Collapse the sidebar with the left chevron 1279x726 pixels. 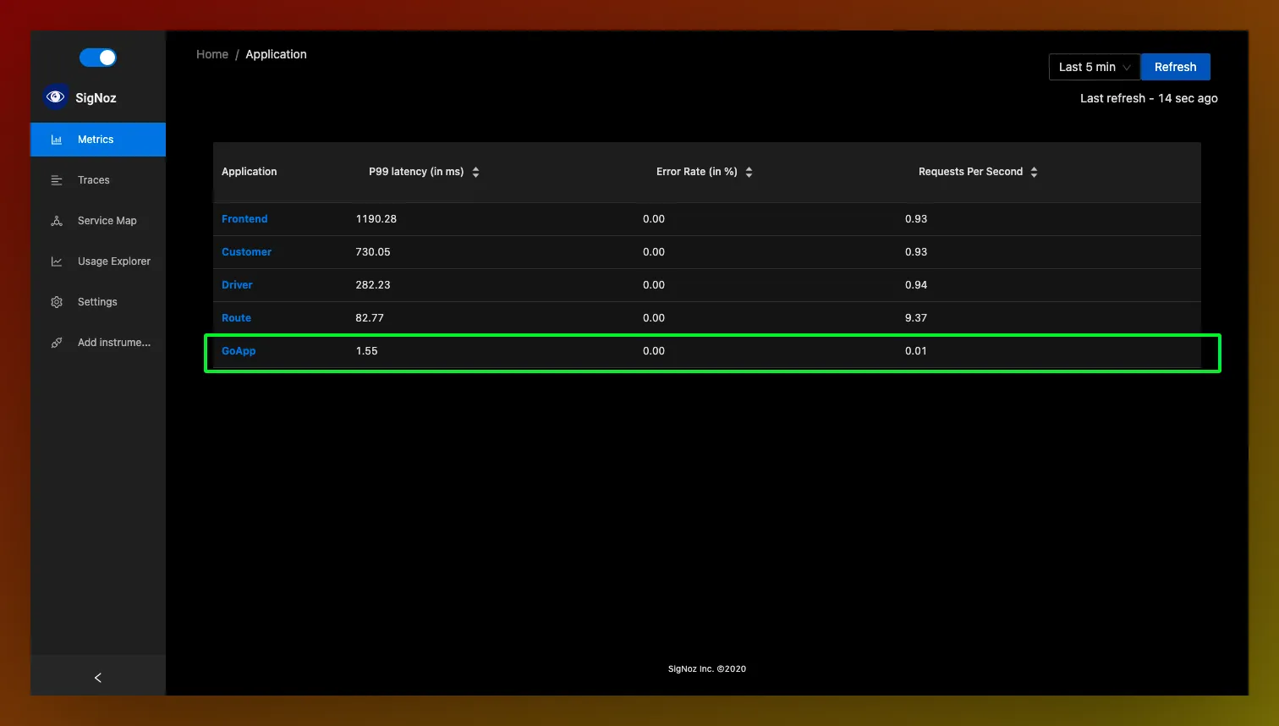click(x=98, y=678)
